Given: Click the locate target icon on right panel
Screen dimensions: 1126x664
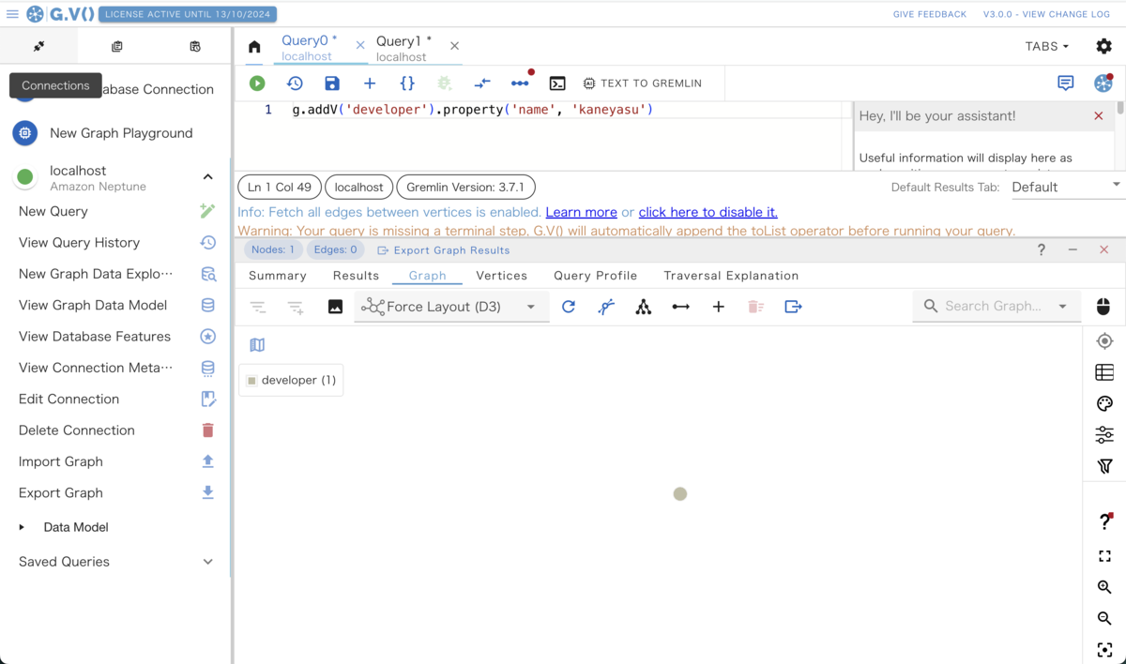Looking at the screenshot, I should point(1104,341).
